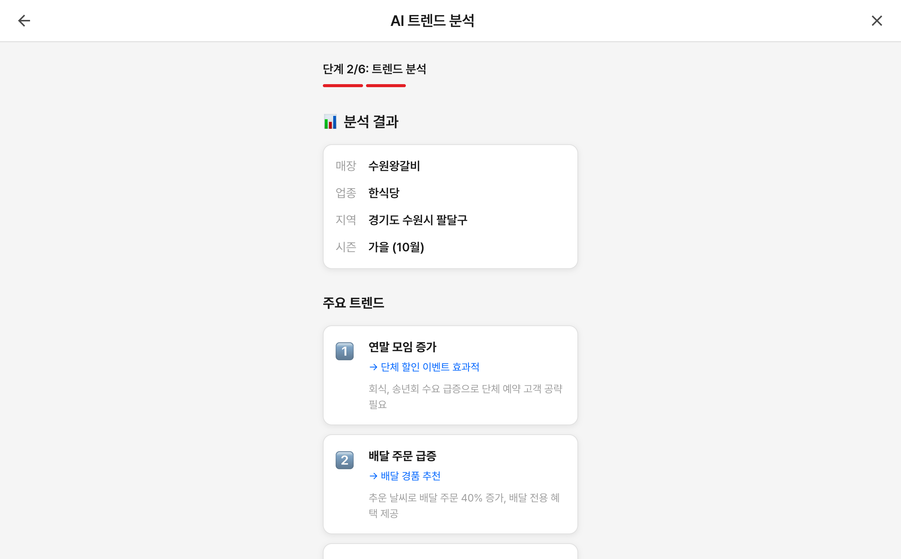Image resolution: width=901 pixels, height=559 pixels.
Task: Select the 연말 모임 증가 trend title
Action: 402,347
